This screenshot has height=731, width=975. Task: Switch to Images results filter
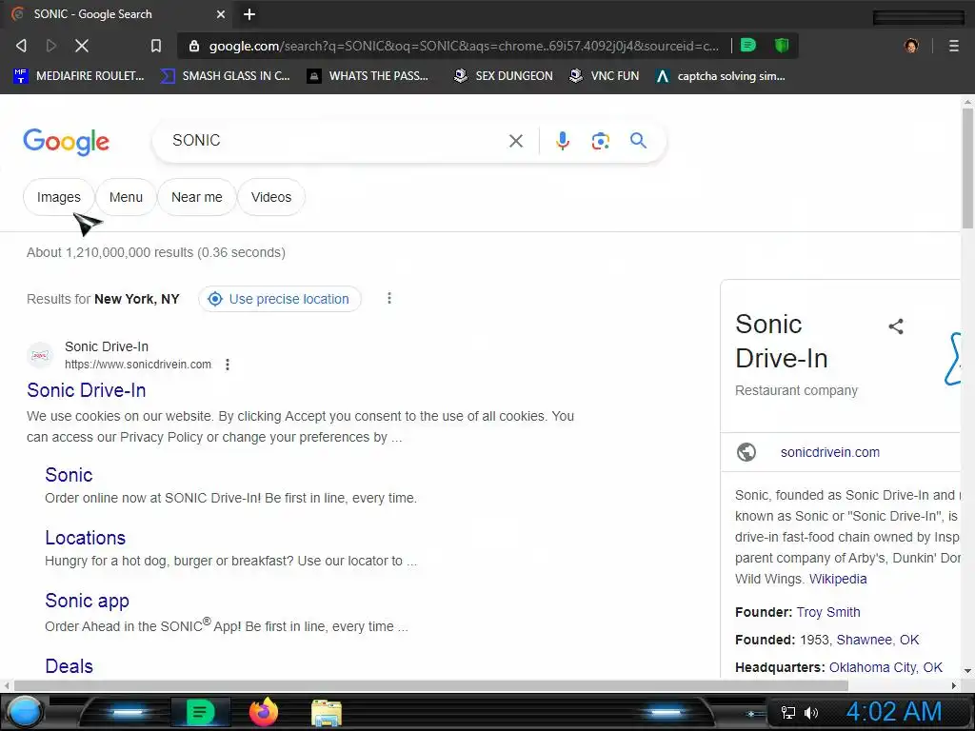click(58, 197)
